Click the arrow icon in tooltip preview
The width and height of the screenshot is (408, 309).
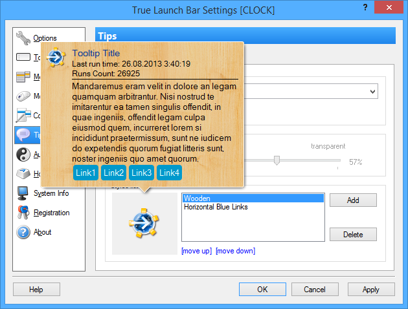(56, 57)
